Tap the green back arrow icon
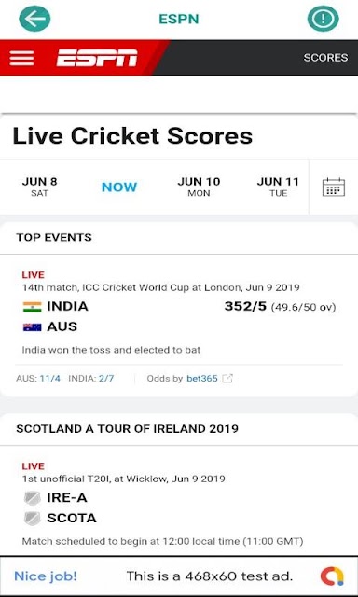The height and width of the screenshot is (597, 358). [34, 19]
